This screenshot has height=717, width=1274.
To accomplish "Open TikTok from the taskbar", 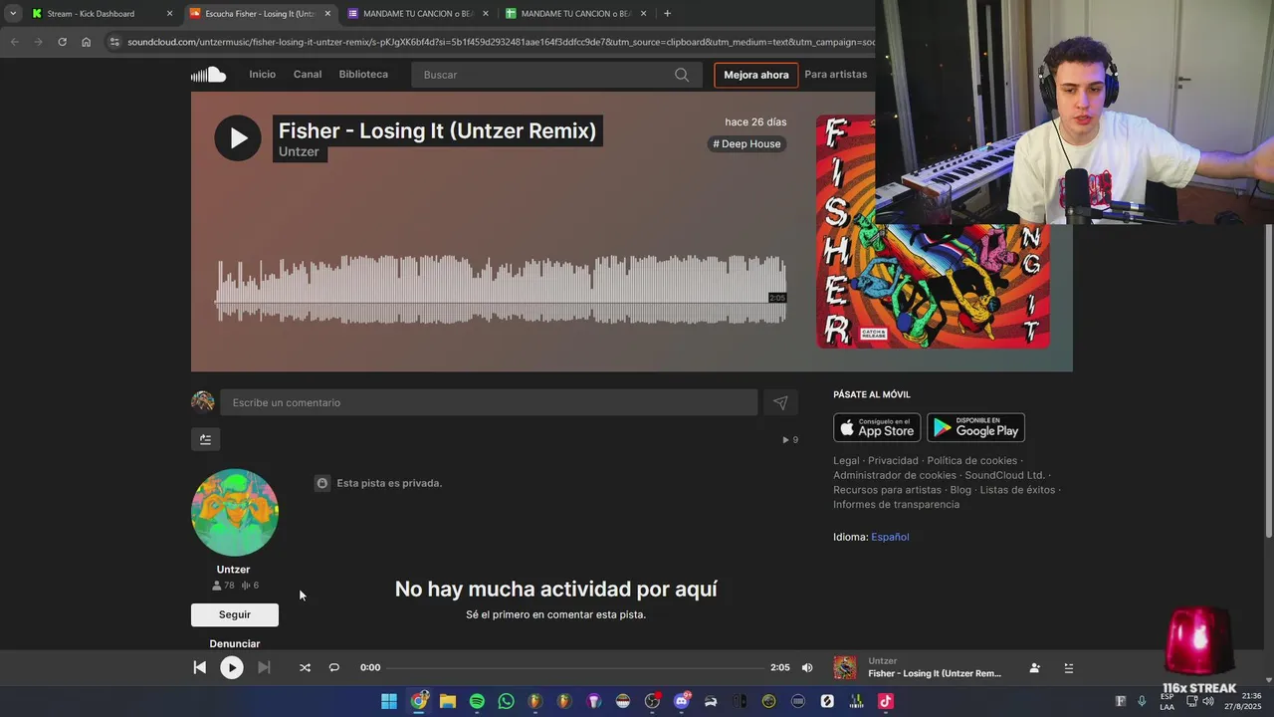I will point(885,701).
